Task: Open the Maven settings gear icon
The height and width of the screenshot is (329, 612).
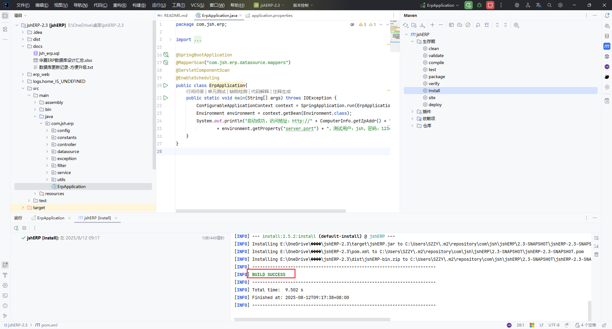Action: (x=516, y=25)
